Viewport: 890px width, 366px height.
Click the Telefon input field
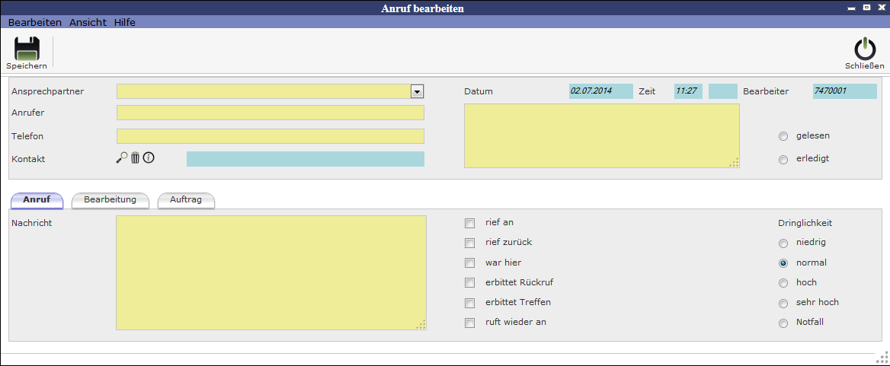tap(270, 136)
